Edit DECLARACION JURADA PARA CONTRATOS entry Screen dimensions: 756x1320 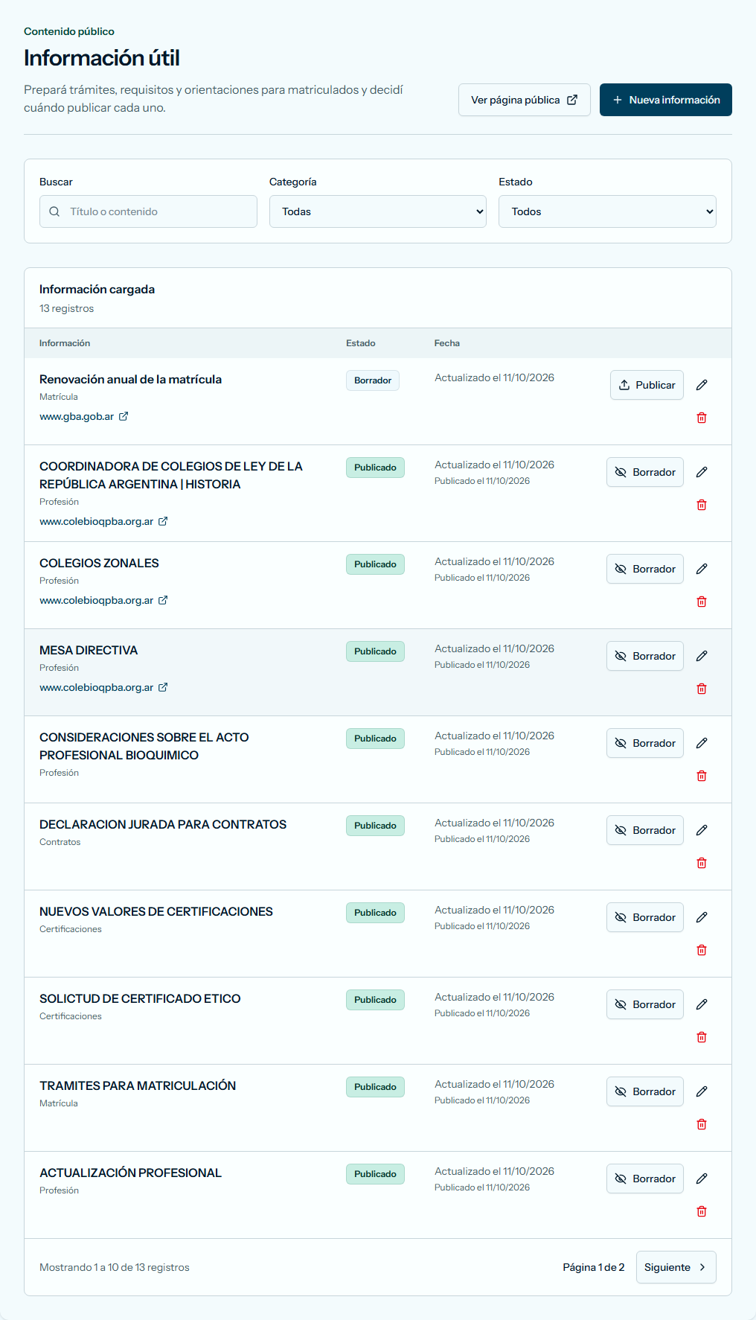(702, 830)
